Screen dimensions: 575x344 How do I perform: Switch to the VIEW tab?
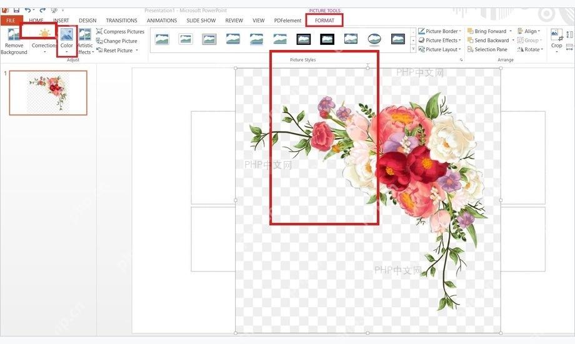click(x=259, y=21)
